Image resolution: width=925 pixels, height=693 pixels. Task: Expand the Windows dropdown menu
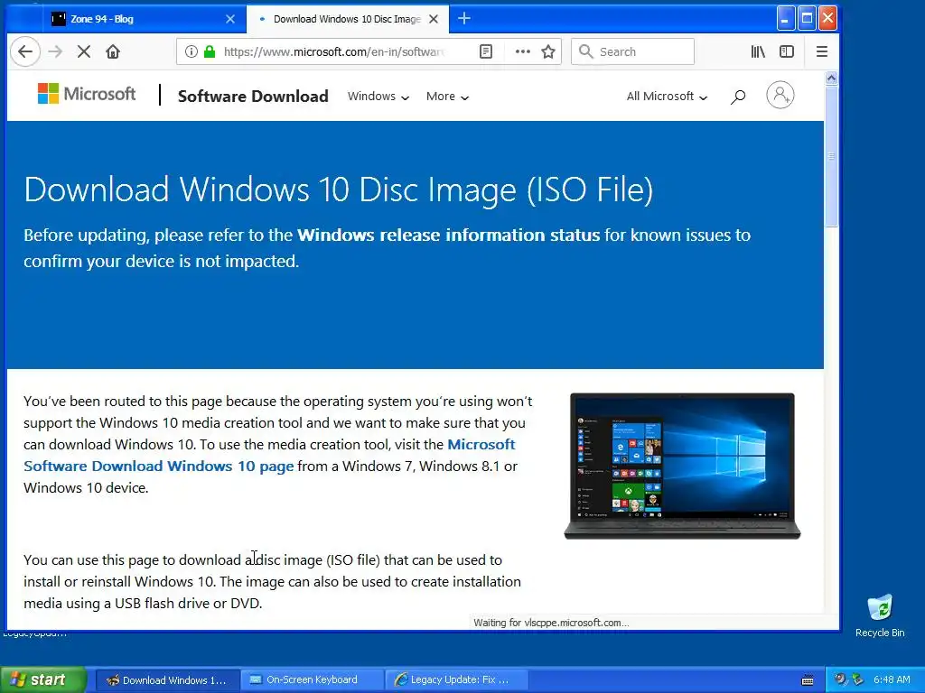tap(378, 96)
